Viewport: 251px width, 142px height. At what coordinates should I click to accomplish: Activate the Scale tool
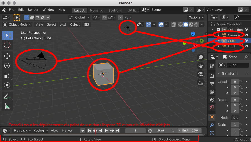7,75
